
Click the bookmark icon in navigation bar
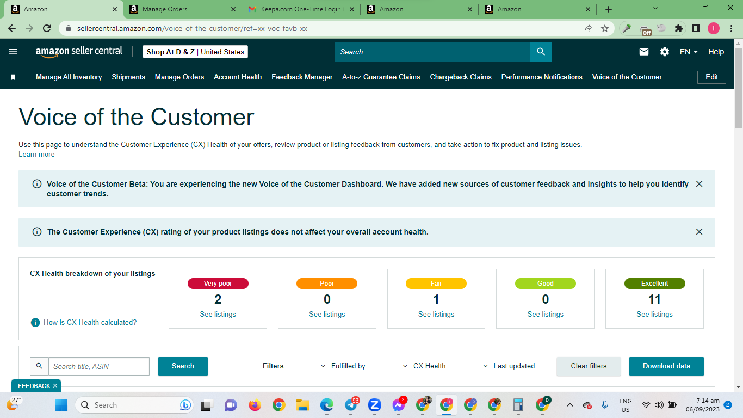[x=13, y=77]
